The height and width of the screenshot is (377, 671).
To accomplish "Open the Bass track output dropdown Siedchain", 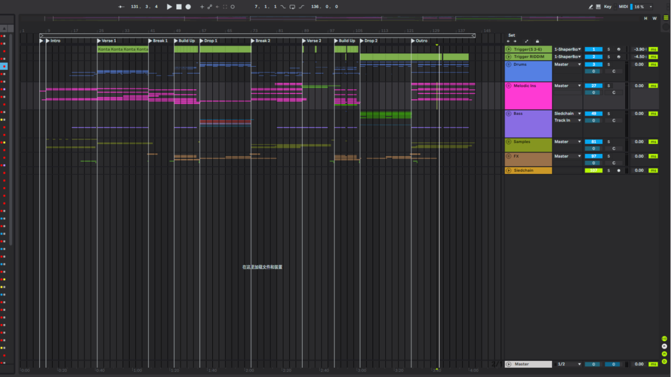I will [567, 114].
